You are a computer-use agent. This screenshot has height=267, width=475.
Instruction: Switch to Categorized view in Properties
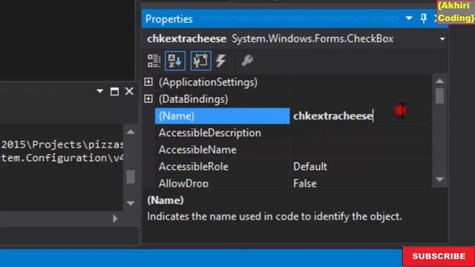(x=154, y=61)
